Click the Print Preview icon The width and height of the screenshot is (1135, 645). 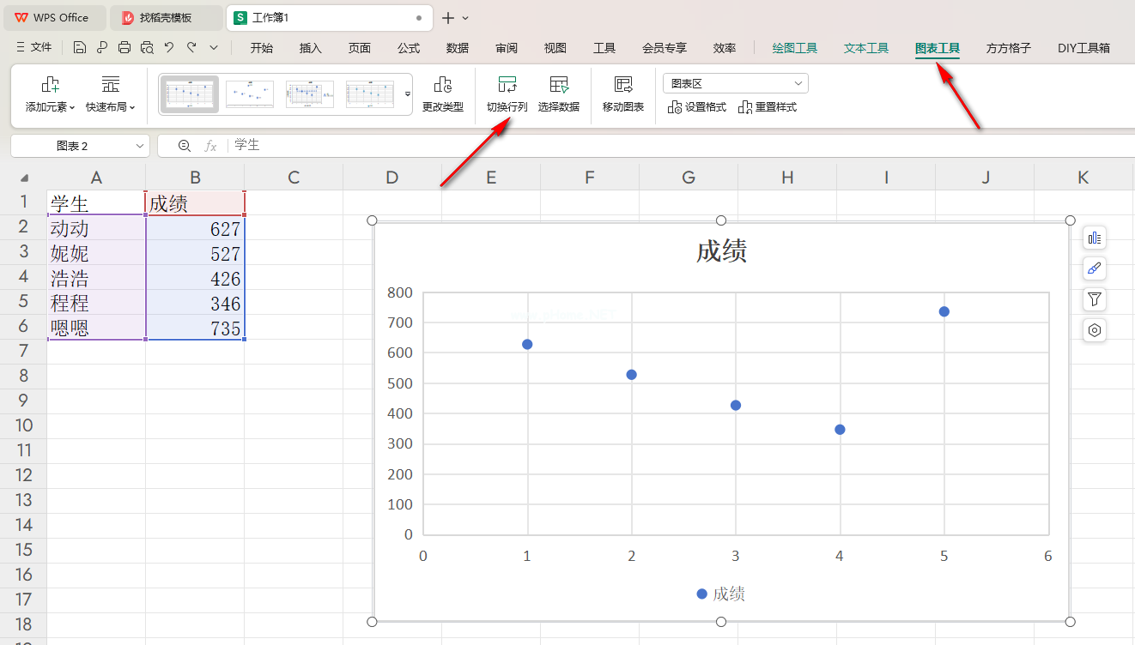tap(147, 48)
